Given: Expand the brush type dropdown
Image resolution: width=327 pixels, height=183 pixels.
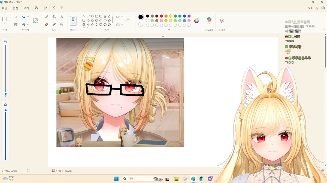Looking at the screenshot, I should pyautogui.click(x=73, y=24).
